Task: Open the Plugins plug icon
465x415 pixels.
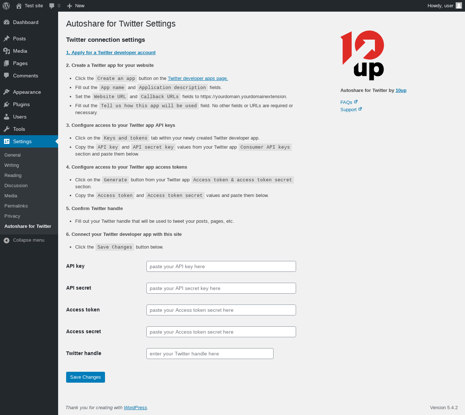Action: 7,104
